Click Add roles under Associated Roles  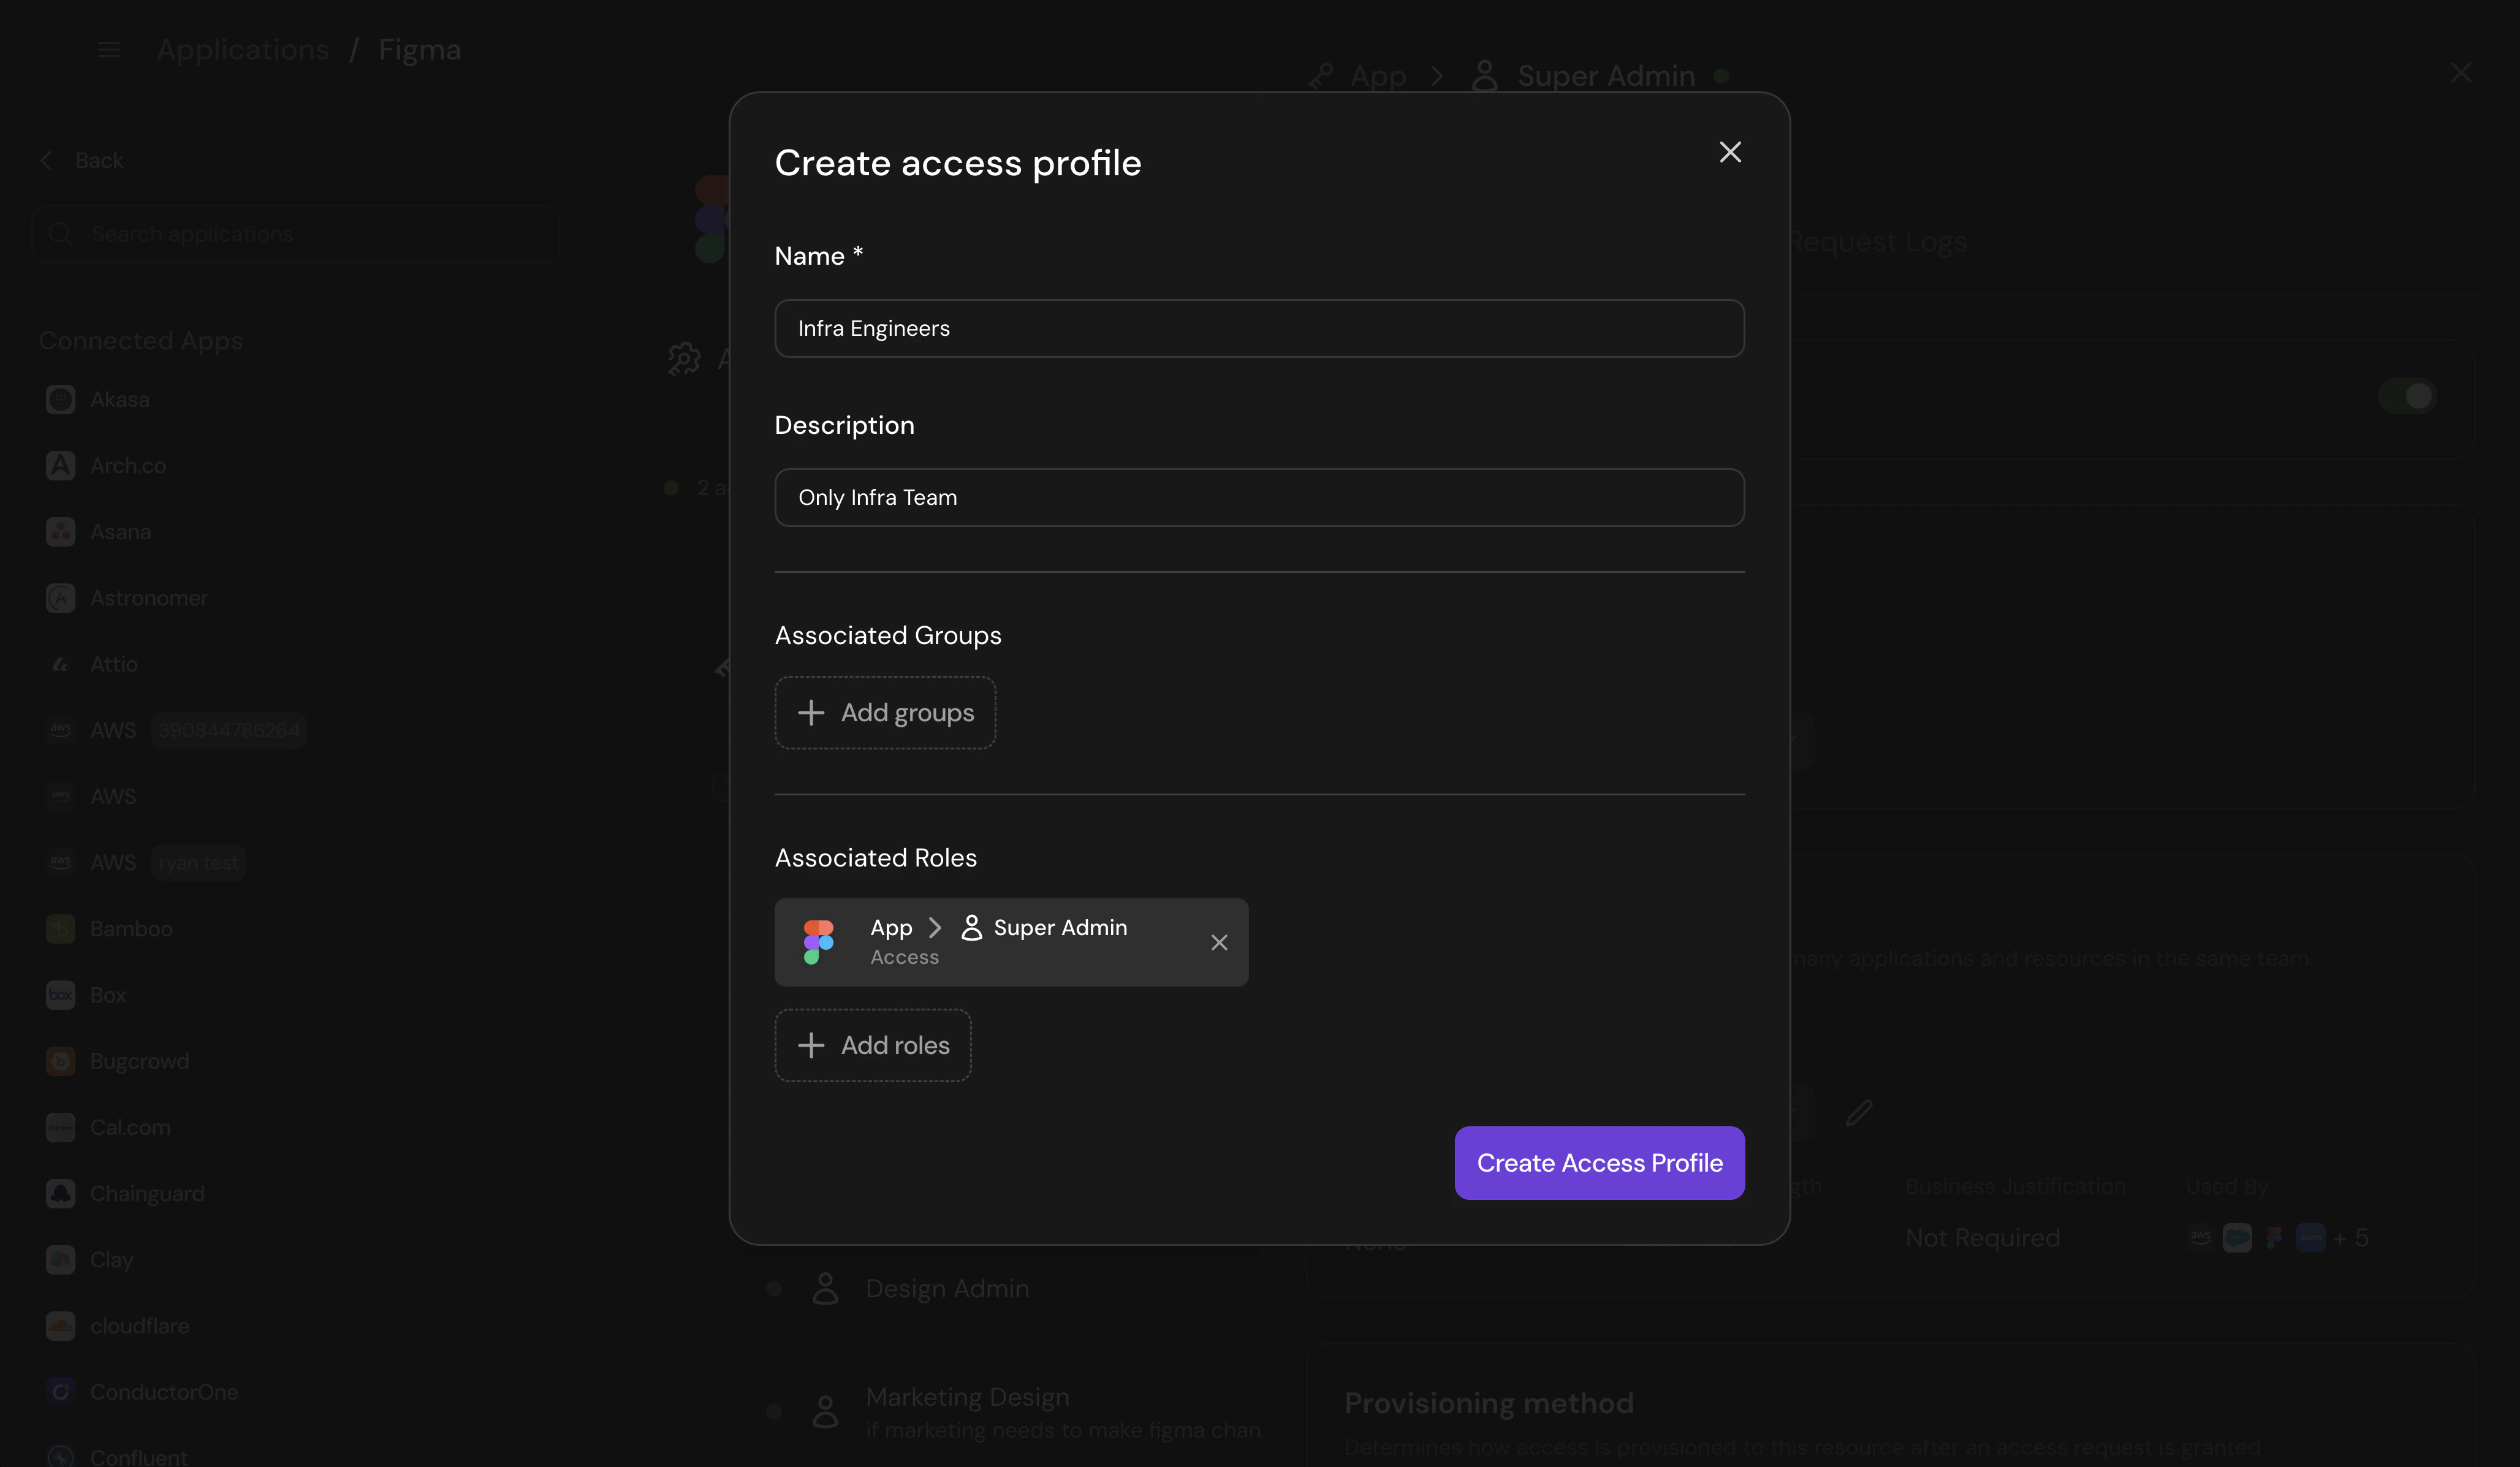coord(872,1045)
